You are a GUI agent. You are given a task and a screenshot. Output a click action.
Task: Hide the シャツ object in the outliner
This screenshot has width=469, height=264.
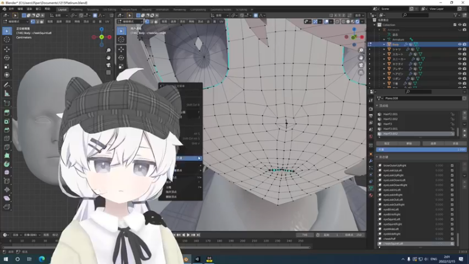[x=460, y=49]
